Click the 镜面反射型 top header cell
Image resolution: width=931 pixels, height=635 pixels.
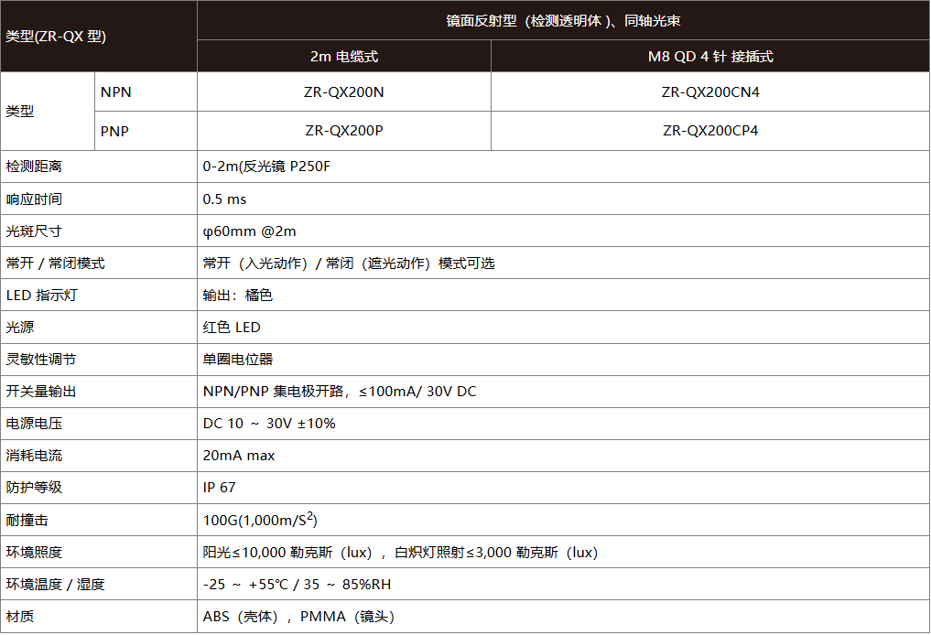point(563,20)
